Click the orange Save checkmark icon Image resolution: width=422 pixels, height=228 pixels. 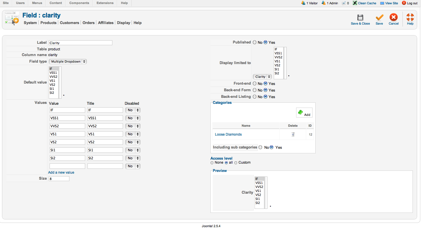tap(379, 17)
